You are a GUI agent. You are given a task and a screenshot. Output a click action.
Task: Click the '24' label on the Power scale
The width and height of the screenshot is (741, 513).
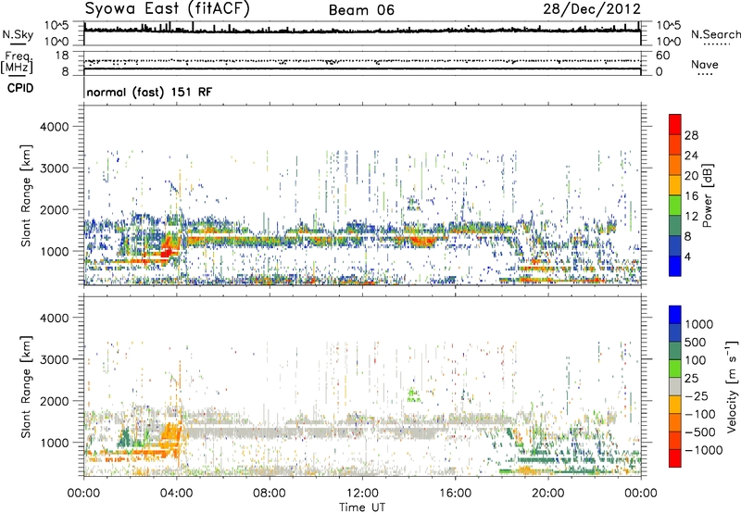click(691, 156)
